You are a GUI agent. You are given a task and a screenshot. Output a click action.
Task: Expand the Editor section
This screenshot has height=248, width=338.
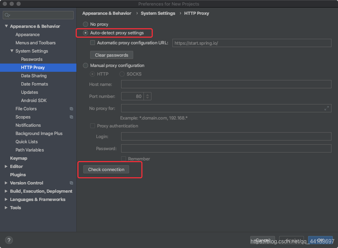(x=6, y=166)
